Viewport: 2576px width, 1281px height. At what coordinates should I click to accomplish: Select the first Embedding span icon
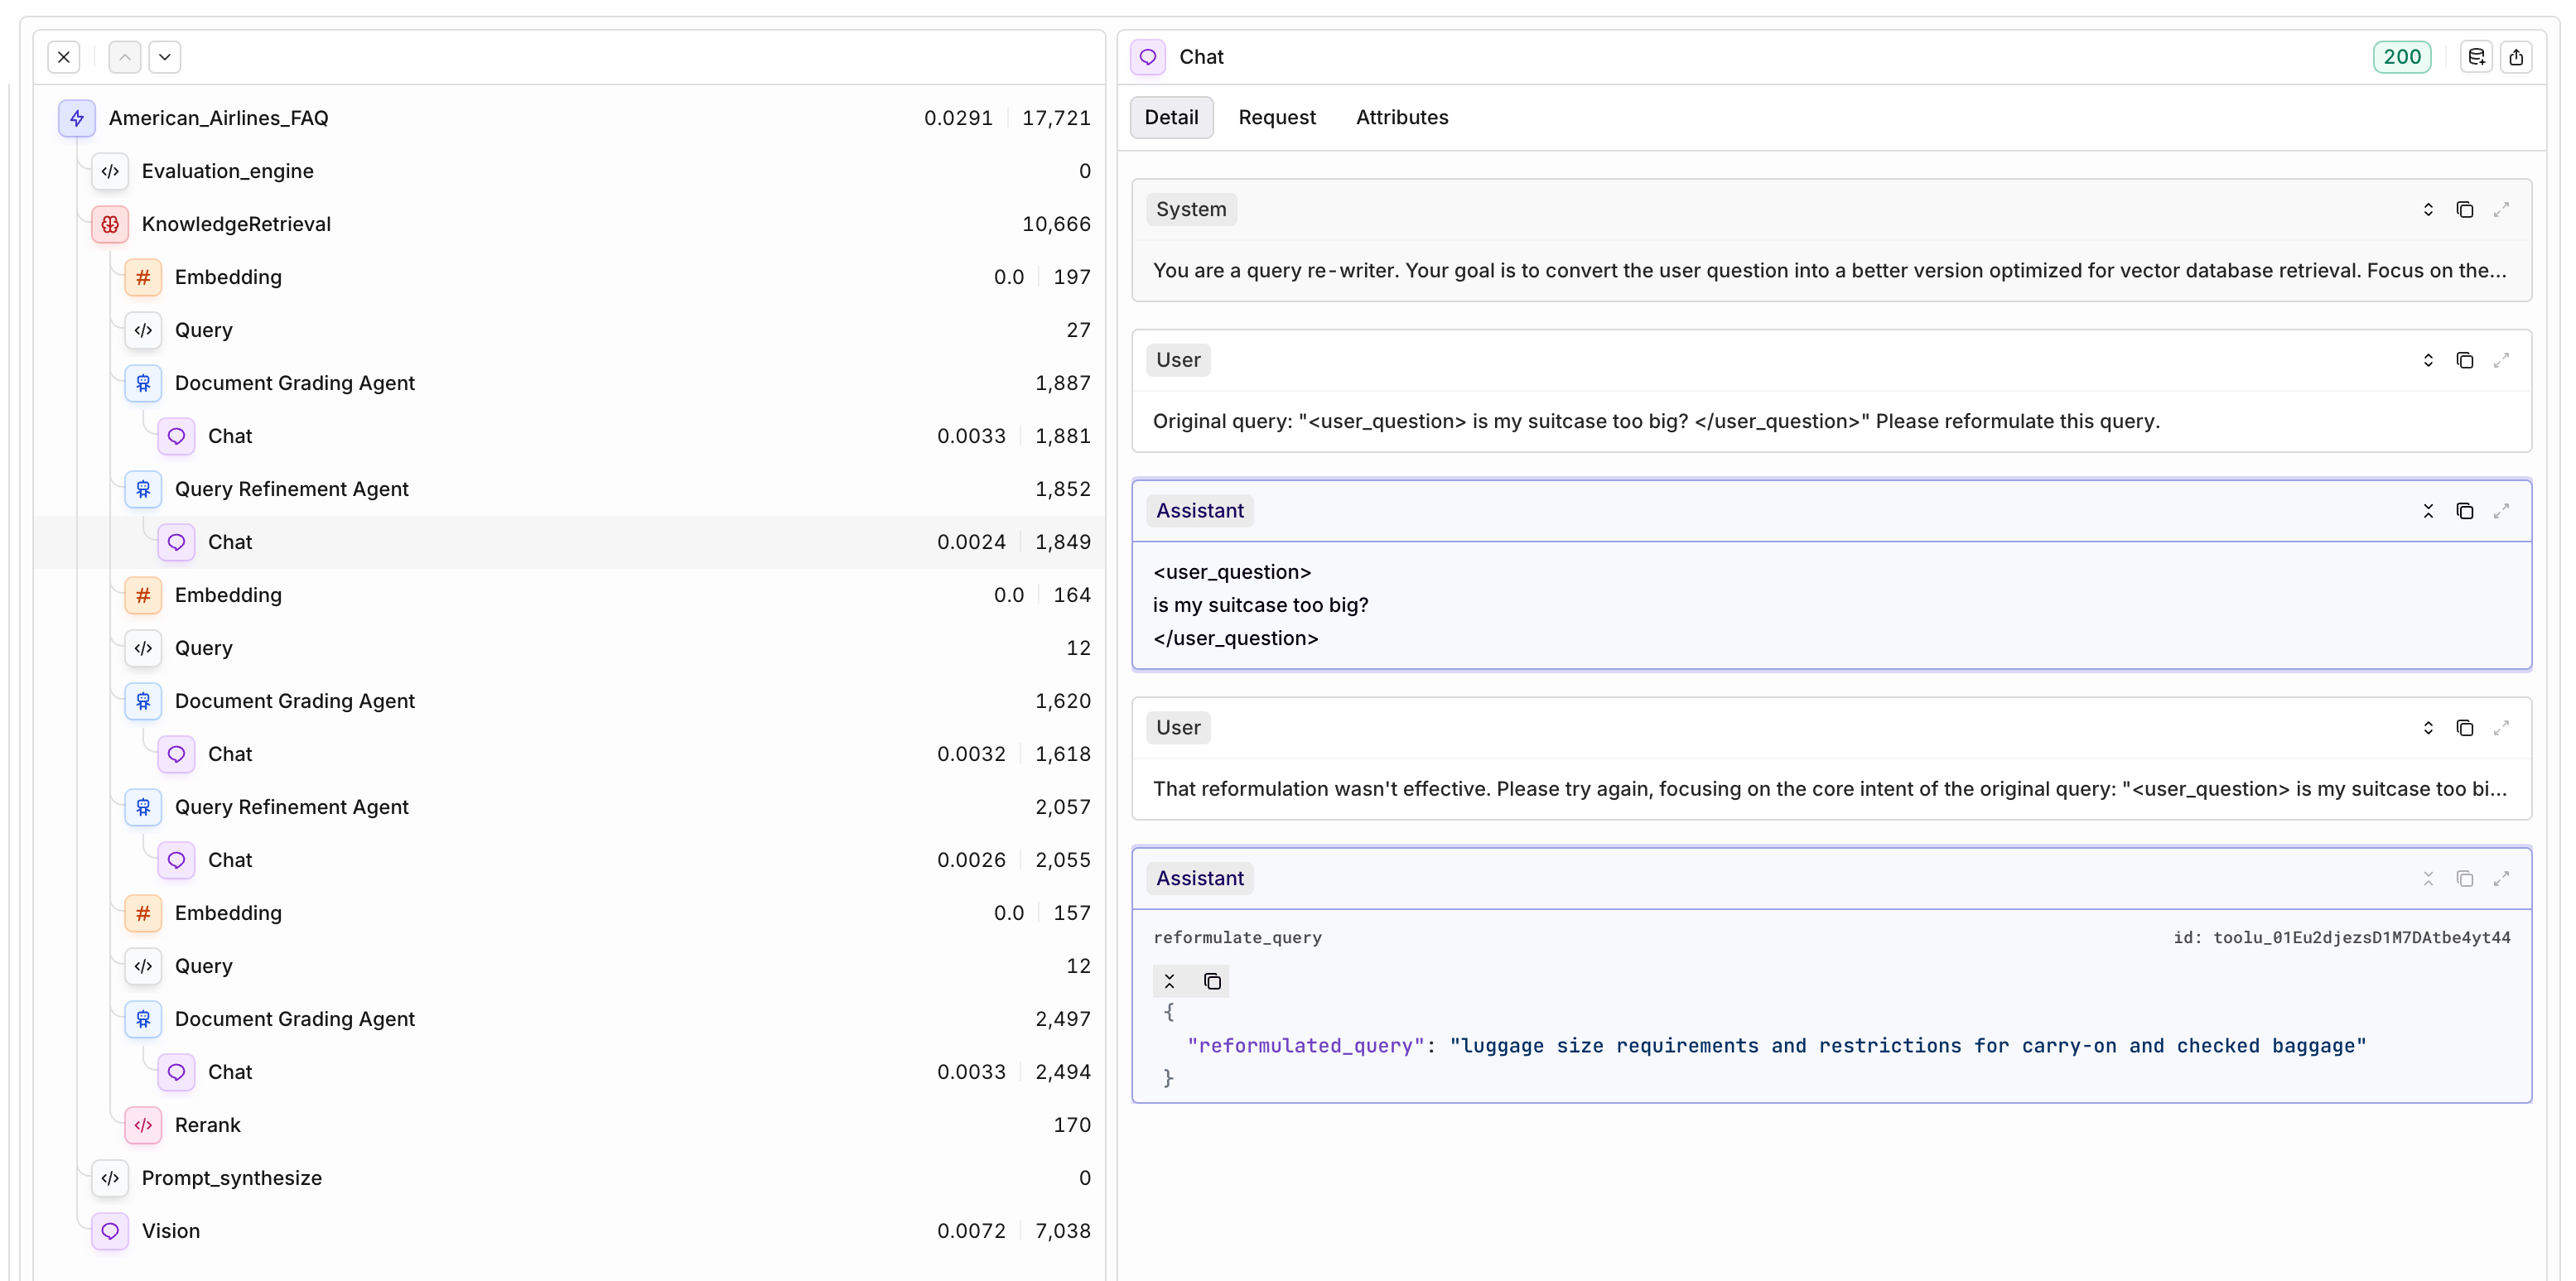click(x=143, y=277)
